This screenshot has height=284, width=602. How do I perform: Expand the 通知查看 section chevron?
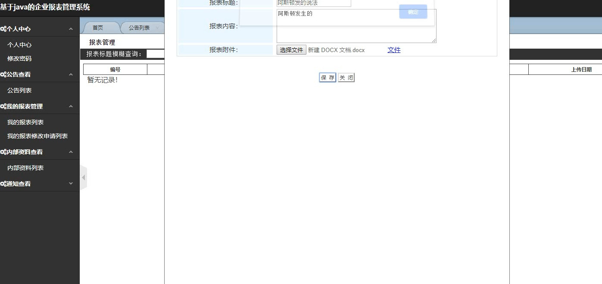point(71,184)
